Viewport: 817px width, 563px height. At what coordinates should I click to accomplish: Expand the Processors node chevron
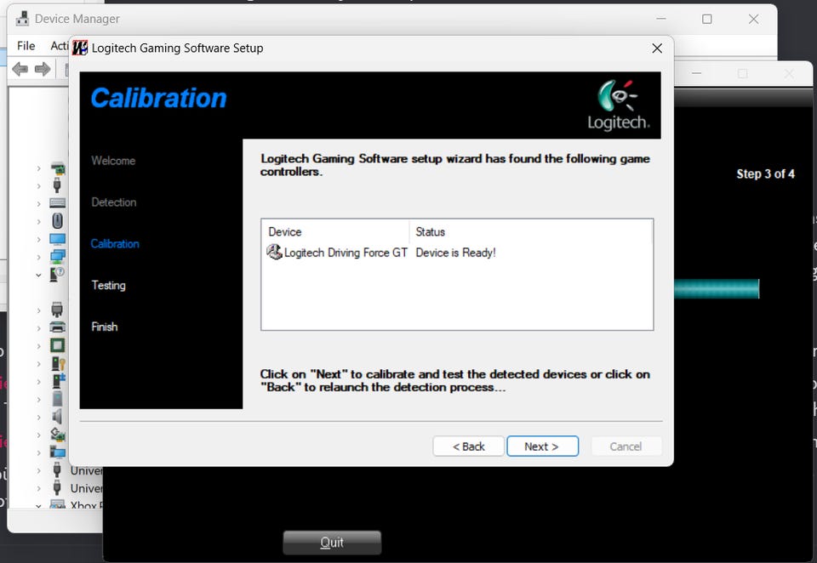point(38,346)
